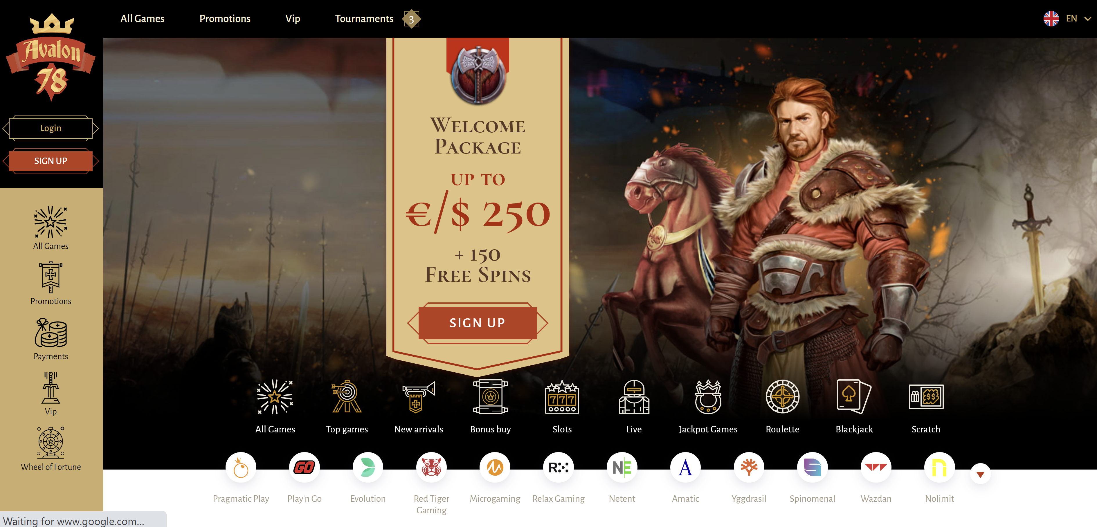Viewport: 1097px width, 527px height.
Task: Open the Promotions top menu item
Action: pos(225,19)
